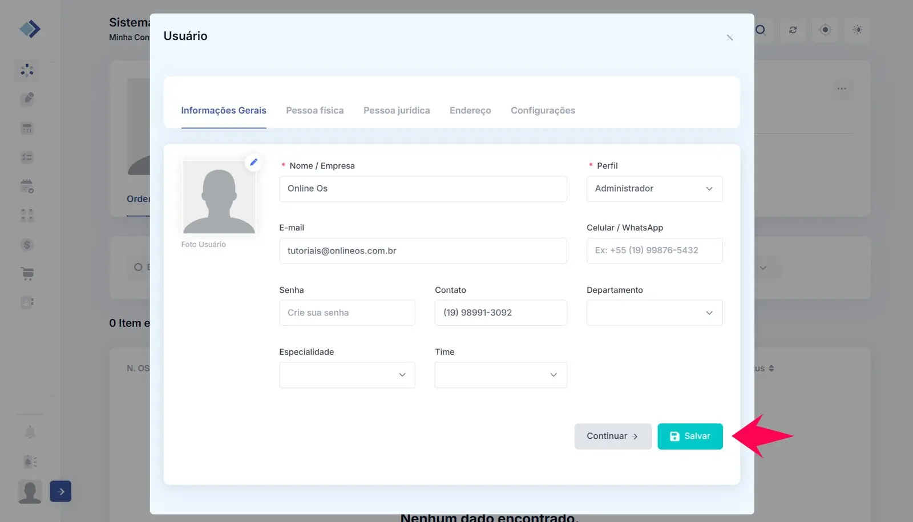This screenshot has height=522, width=913.
Task: Click the Continuar button
Action: (612, 436)
